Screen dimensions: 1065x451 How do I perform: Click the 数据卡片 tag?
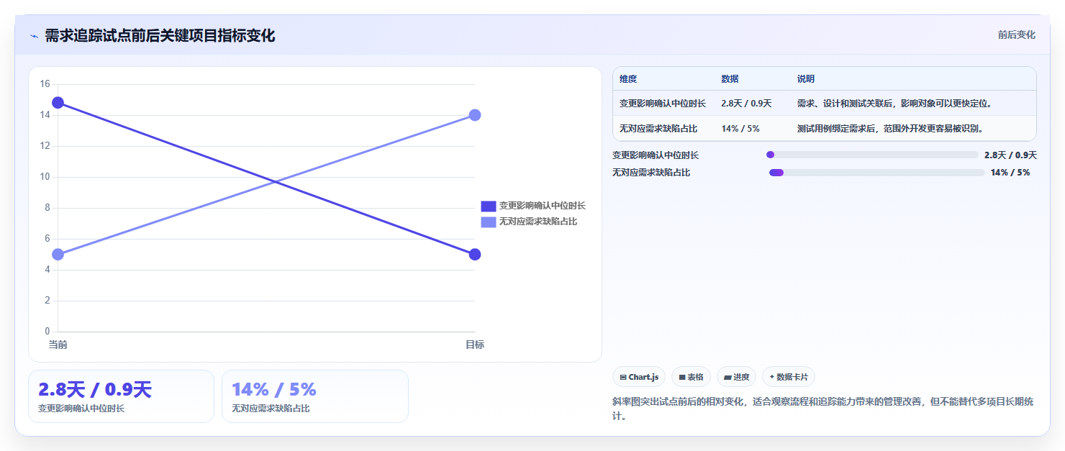click(x=789, y=377)
